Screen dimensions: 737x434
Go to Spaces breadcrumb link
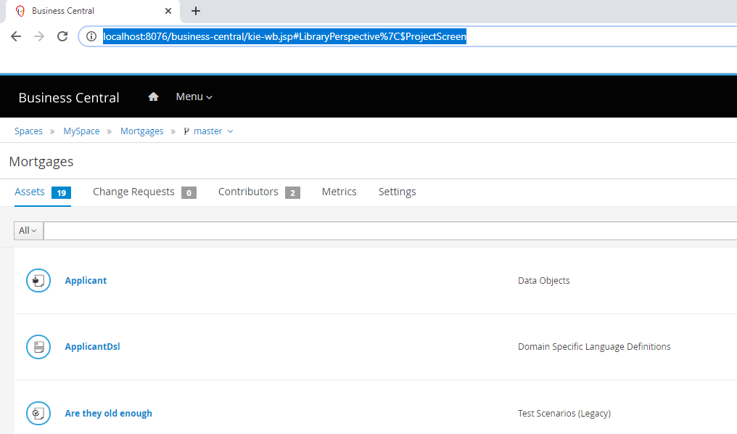[x=29, y=131]
